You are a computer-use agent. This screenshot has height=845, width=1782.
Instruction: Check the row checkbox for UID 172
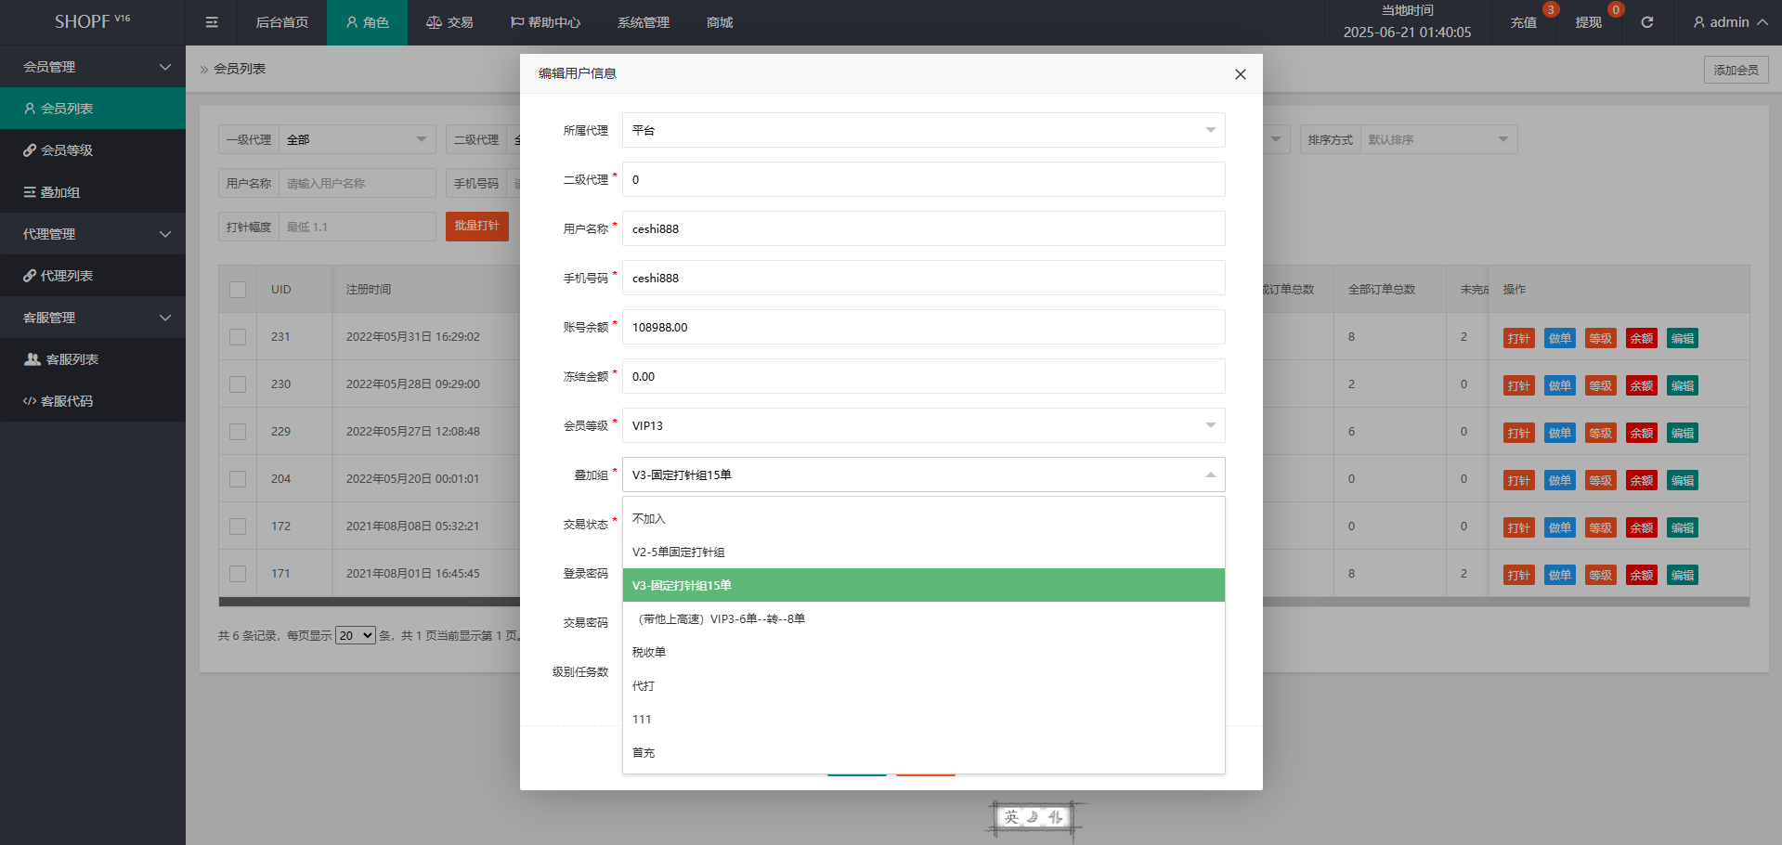pos(238,526)
